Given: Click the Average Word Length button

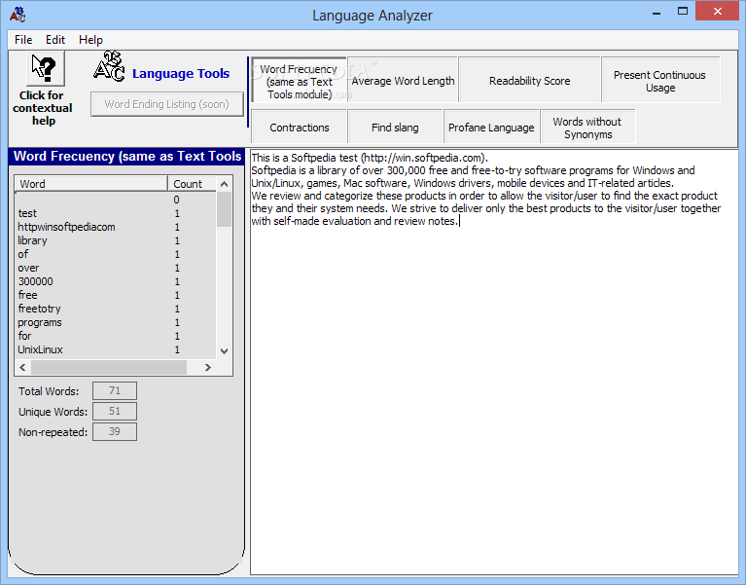Looking at the screenshot, I should pos(403,81).
